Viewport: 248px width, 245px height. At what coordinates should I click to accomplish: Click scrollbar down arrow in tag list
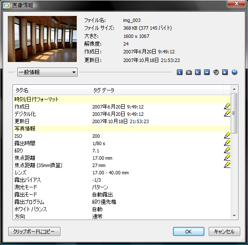pyautogui.click(x=234, y=216)
